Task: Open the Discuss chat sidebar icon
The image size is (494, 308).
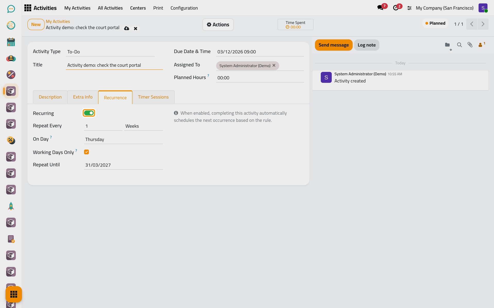Action: tap(11, 9)
